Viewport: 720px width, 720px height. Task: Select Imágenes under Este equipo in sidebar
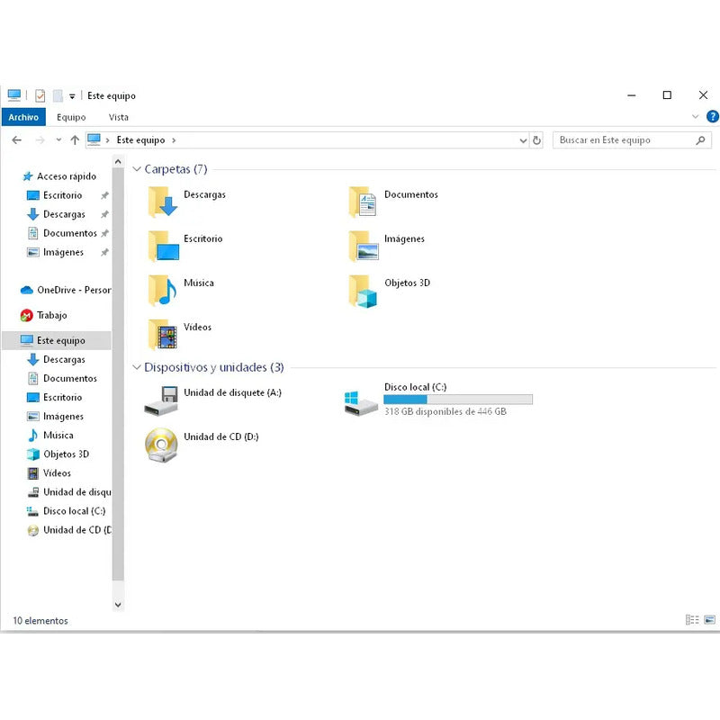pyautogui.click(x=63, y=417)
